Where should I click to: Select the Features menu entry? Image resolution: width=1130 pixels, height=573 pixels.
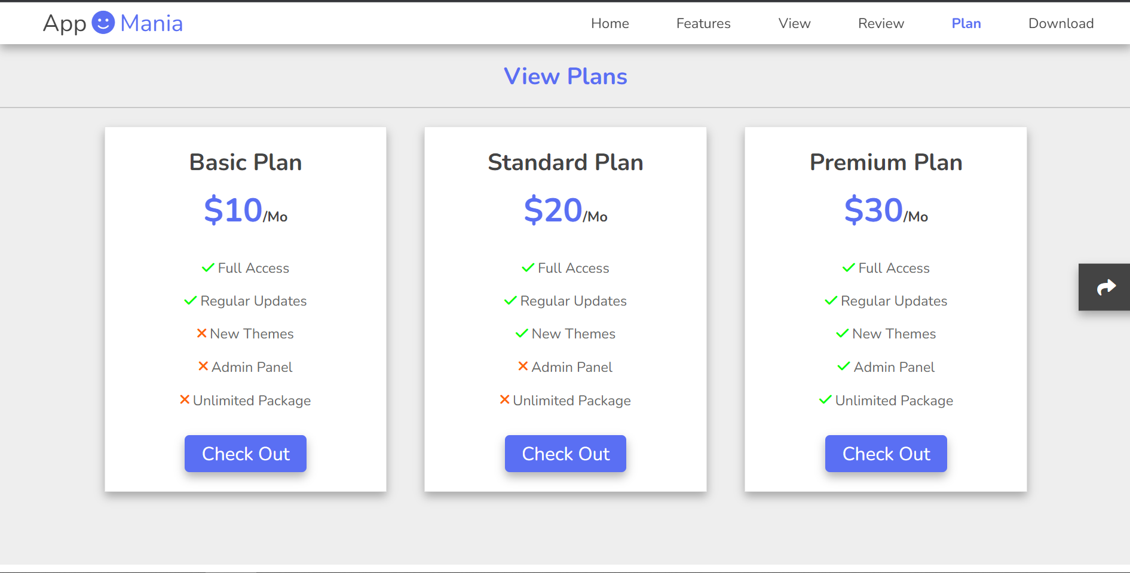pos(703,23)
